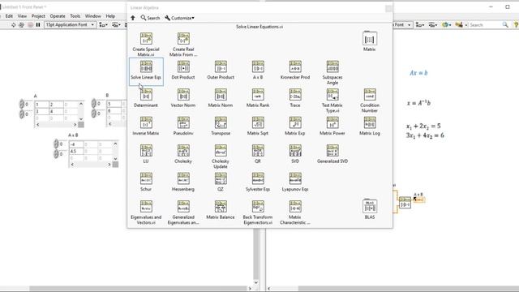Select Create Special Matrix.vi icon
The image size is (519, 292).
[146, 39]
